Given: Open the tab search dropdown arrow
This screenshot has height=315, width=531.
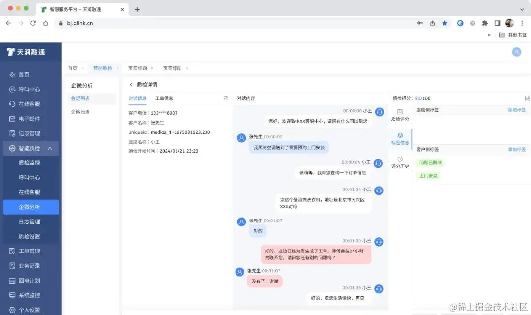Looking at the screenshot, I should point(522,9).
